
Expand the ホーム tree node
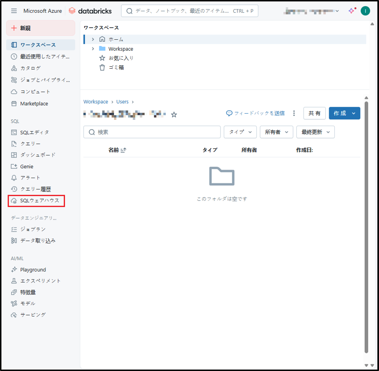pyautogui.click(x=93, y=39)
